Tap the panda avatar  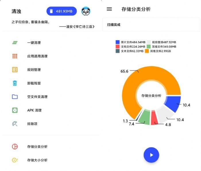[86, 11]
